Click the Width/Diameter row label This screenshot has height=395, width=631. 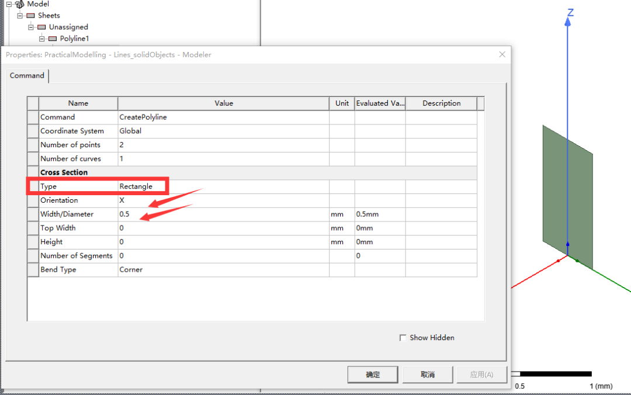pos(78,214)
